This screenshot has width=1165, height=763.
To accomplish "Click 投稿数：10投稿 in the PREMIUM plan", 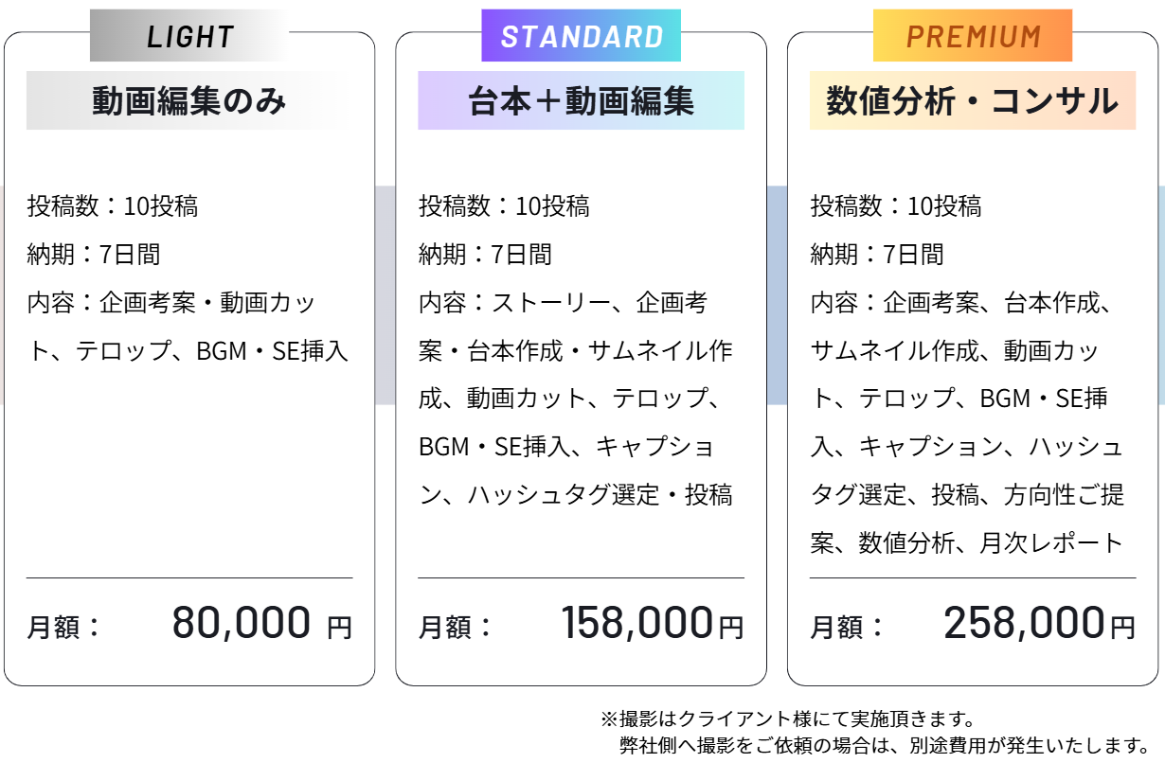I will 896,205.
